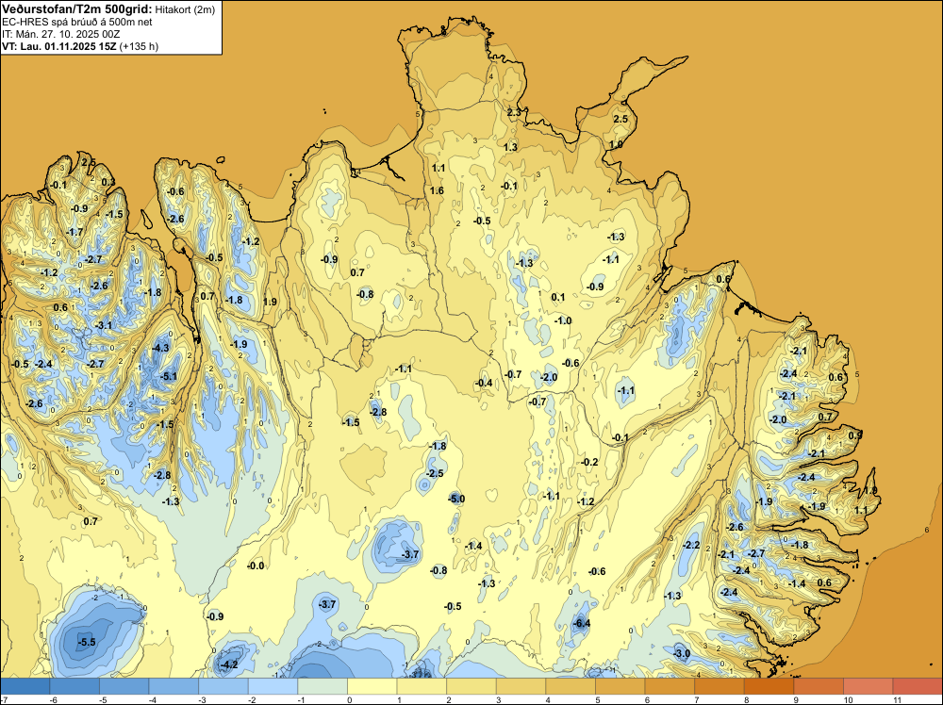Click the '-2.2' temperature value
This screenshot has width=943, height=705.
(x=691, y=545)
